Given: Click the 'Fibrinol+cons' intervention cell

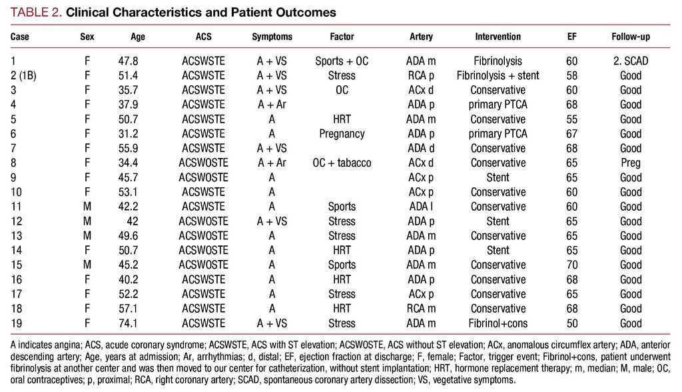Looking at the screenshot, I should click(498, 324).
